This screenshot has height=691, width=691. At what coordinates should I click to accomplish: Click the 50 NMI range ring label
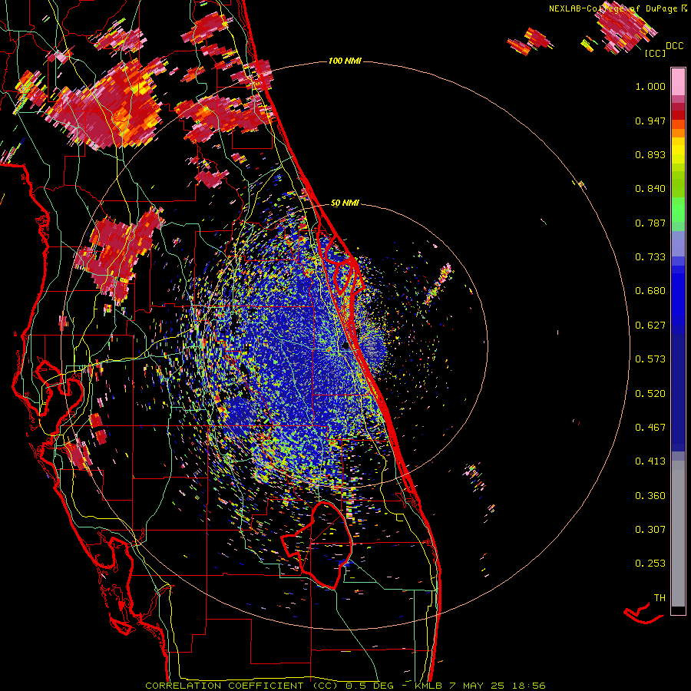pyautogui.click(x=345, y=203)
